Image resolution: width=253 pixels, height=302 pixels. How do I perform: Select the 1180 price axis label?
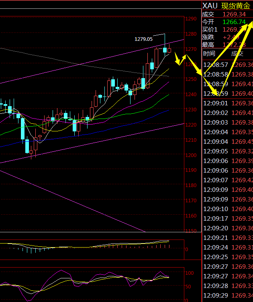tap(191, 185)
